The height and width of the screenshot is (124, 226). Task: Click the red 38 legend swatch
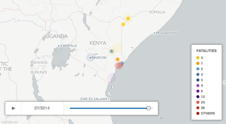point(198,108)
